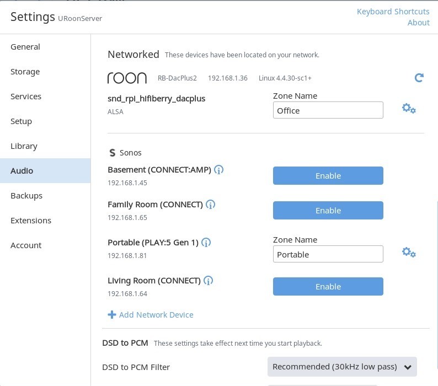Refresh the RB-DacPlus2 networked device
This screenshot has width=438, height=386.
point(419,78)
